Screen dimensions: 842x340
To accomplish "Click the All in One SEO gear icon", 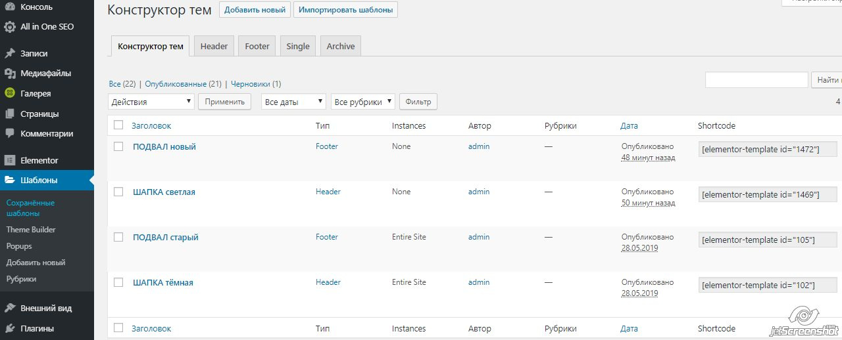I will coord(10,27).
